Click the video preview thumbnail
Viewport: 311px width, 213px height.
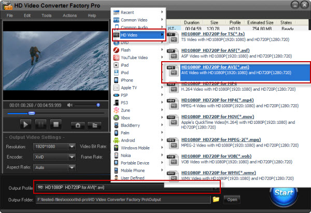pyautogui.click(x=56, y=61)
